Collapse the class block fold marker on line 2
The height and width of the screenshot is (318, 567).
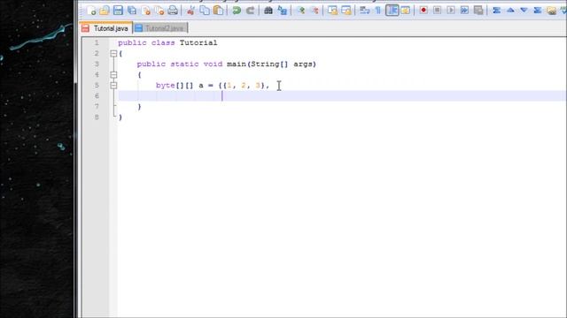point(113,53)
